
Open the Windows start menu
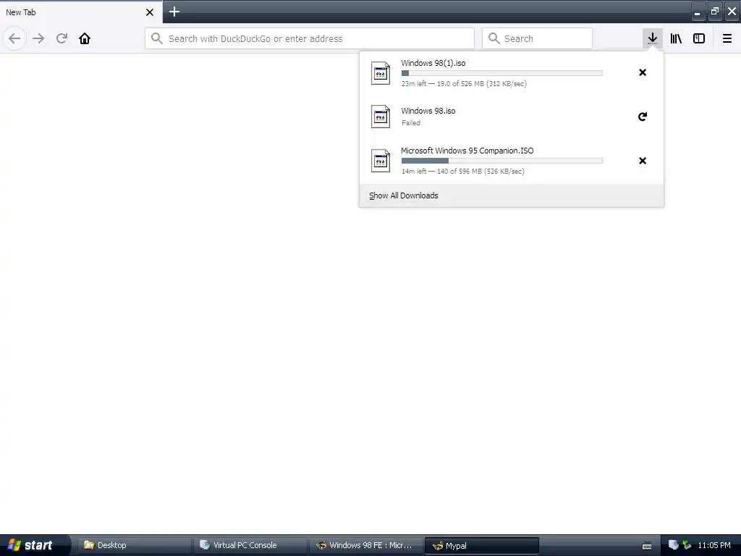point(34,545)
